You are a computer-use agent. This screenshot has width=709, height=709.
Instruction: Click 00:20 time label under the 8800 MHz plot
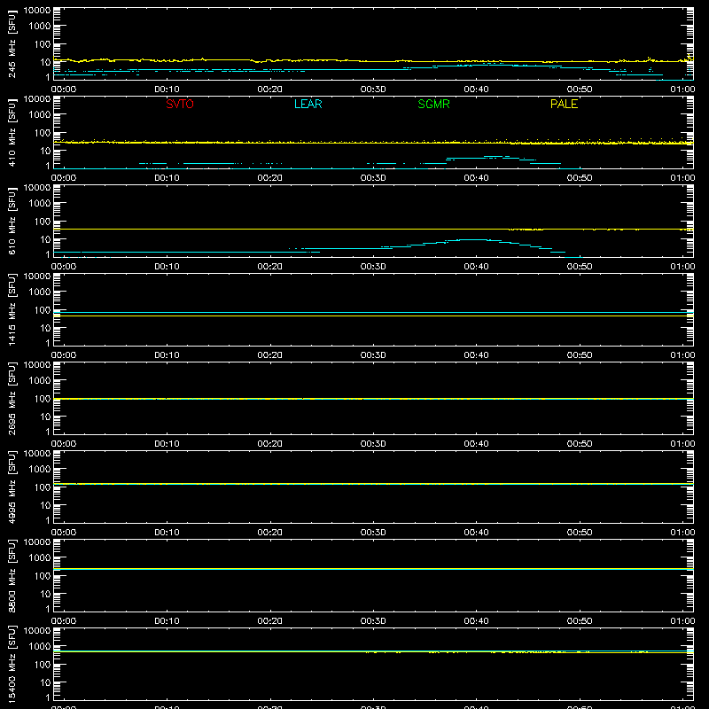pyautogui.click(x=270, y=621)
